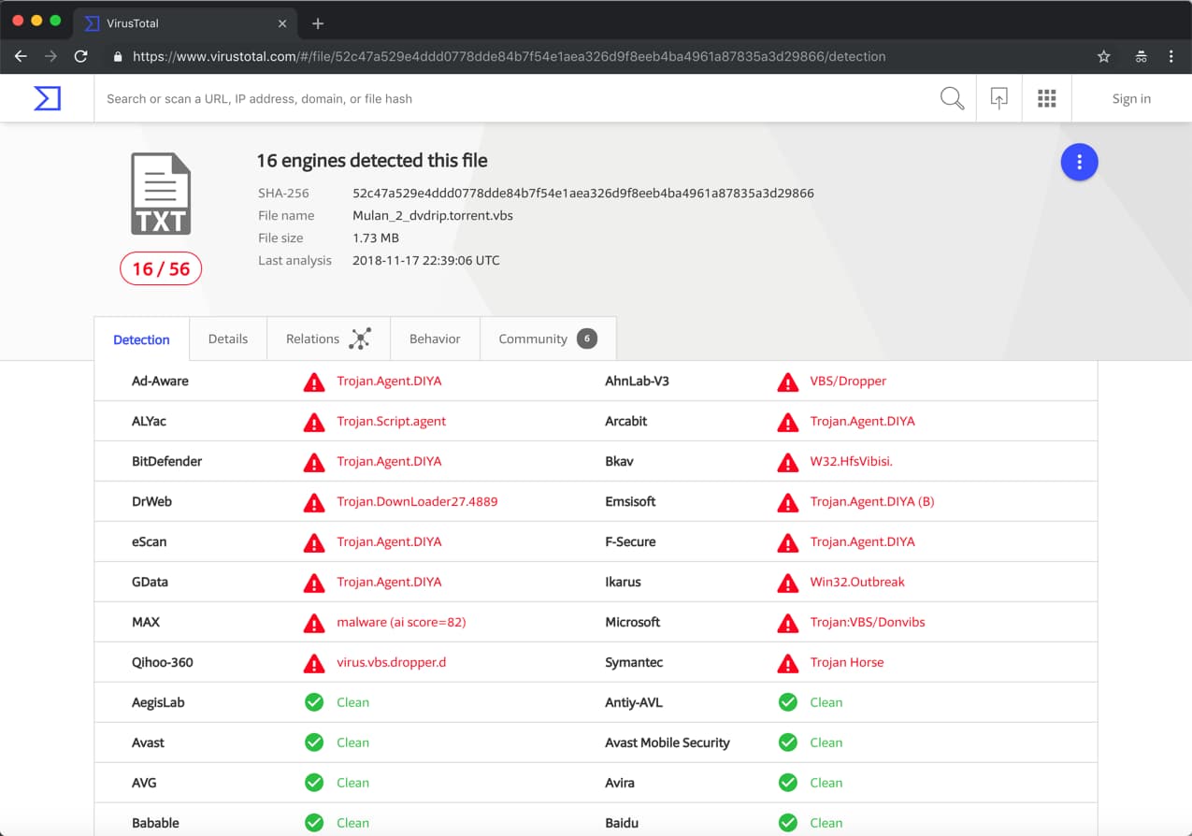Click the bookmark star in the address bar
Viewport: 1192px width, 836px height.
[x=1104, y=56]
